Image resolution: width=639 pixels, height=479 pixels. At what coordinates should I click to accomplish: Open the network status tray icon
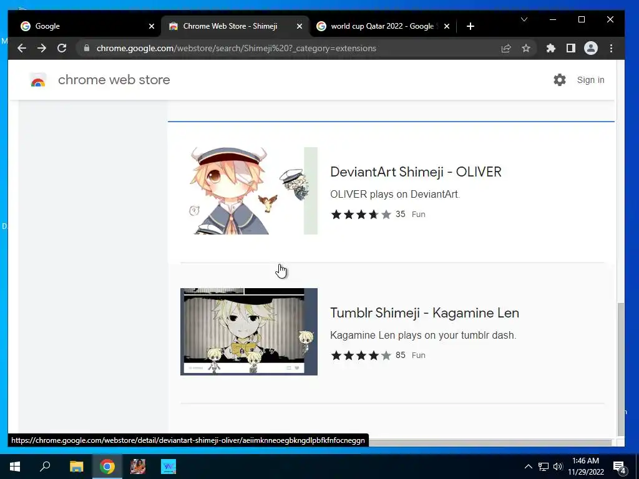click(x=544, y=467)
